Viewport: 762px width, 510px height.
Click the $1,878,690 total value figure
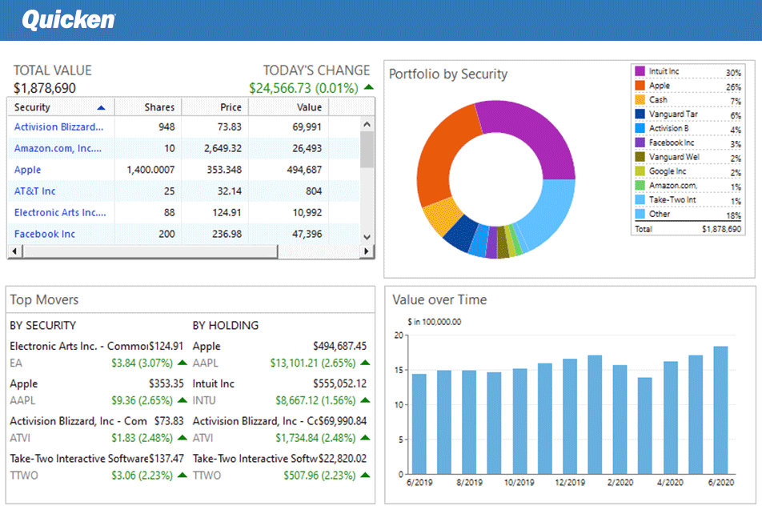[45, 88]
